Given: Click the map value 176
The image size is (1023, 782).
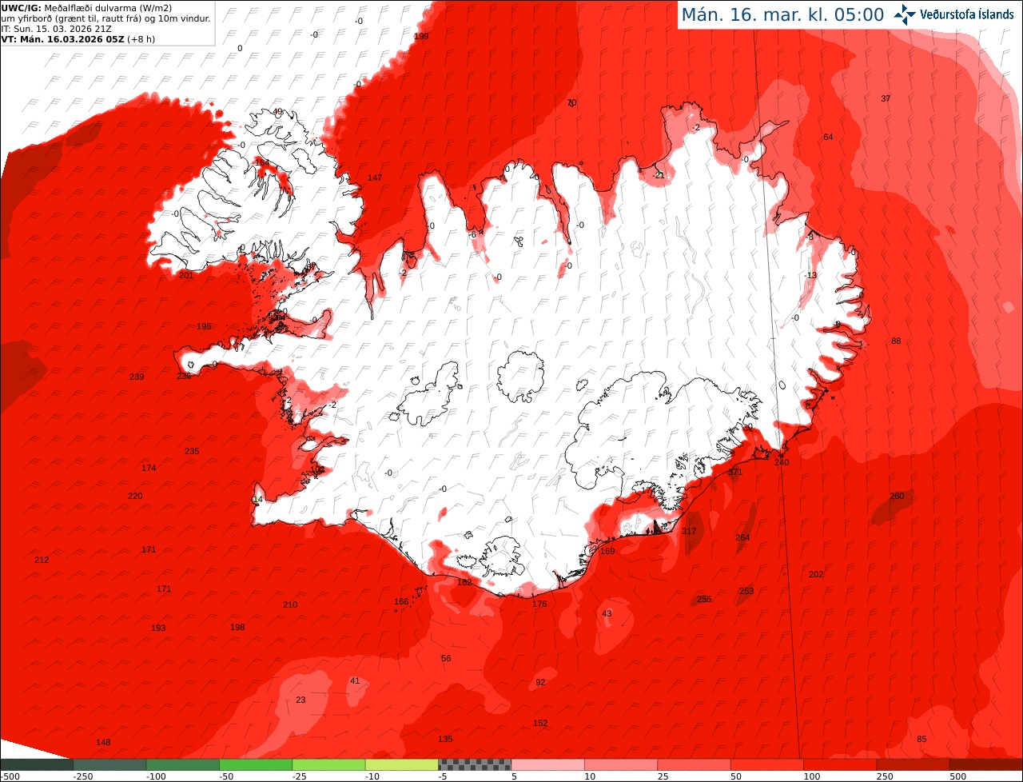Looking at the screenshot, I should [x=539, y=604].
